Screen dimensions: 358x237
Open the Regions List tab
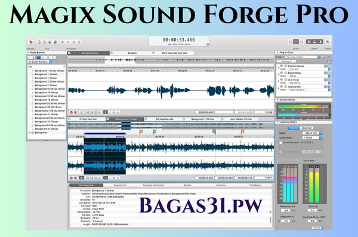(x=120, y=185)
